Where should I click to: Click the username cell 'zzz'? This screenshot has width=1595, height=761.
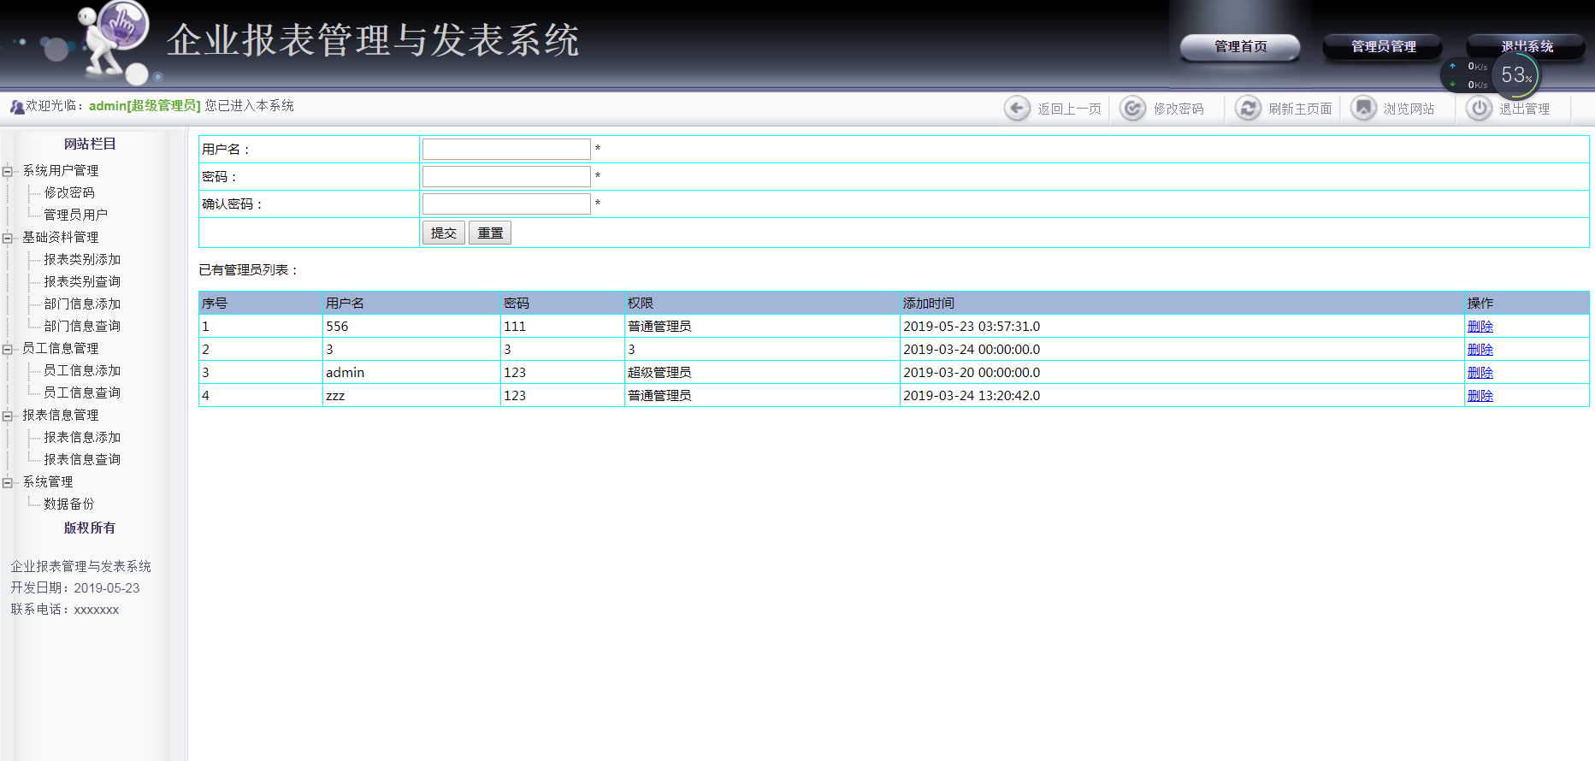pyautogui.click(x=335, y=396)
